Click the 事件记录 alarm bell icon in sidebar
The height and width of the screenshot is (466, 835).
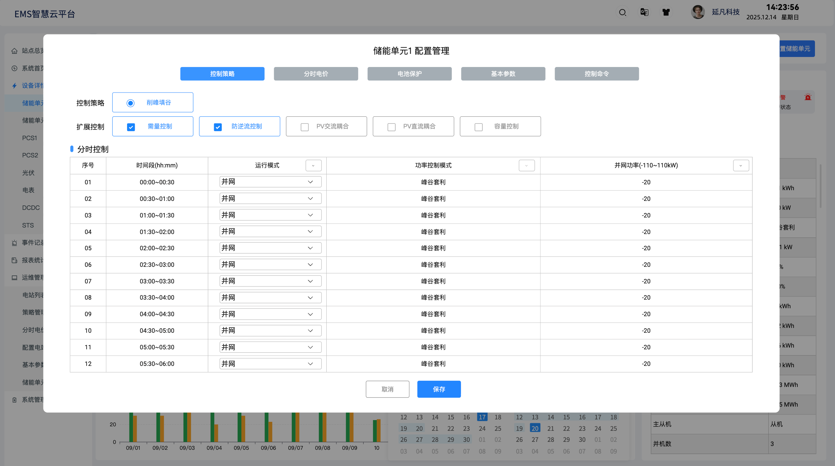point(14,243)
